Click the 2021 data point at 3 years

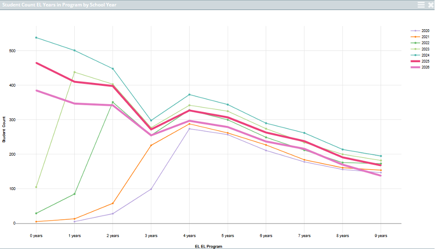coord(151,145)
